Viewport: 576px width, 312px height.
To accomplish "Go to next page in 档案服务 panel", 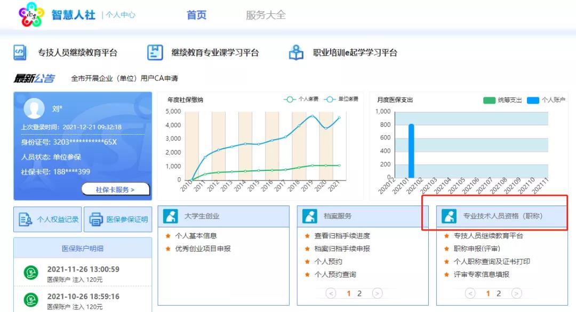I will click(377, 293).
